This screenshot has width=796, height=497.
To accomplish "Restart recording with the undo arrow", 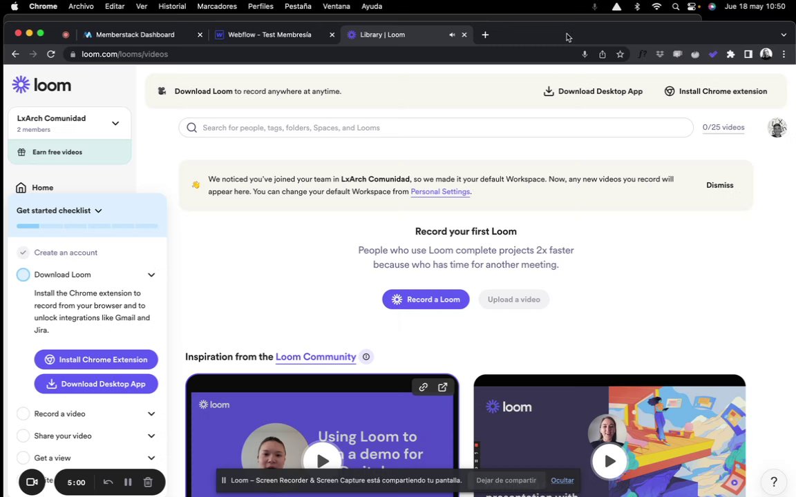I will coord(108,483).
